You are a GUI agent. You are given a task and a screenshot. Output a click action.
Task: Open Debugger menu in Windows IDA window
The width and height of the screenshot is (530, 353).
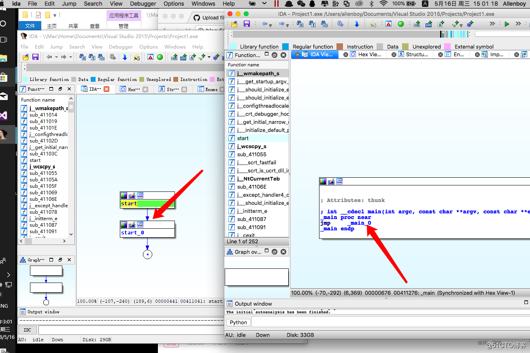121,47
